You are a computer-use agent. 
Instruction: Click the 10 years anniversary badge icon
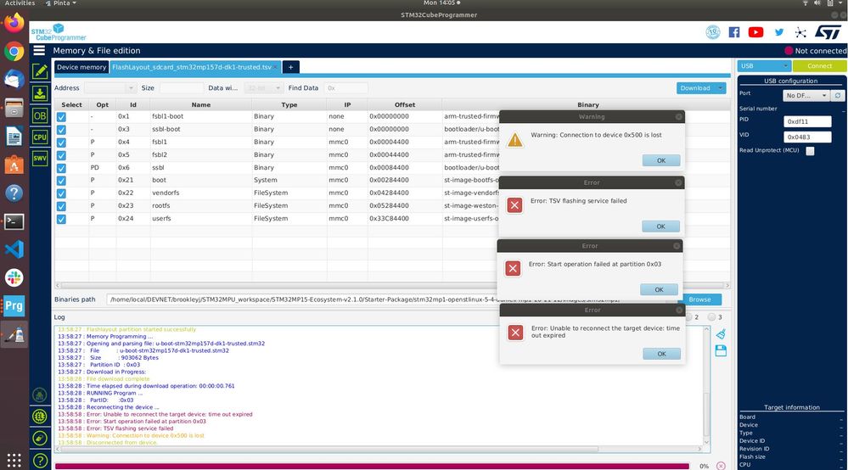(713, 32)
